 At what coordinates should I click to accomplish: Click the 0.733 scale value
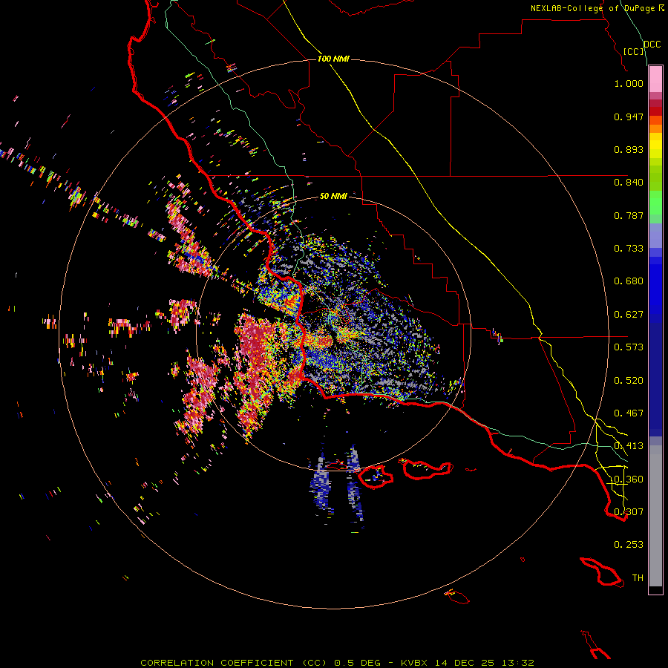(629, 249)
